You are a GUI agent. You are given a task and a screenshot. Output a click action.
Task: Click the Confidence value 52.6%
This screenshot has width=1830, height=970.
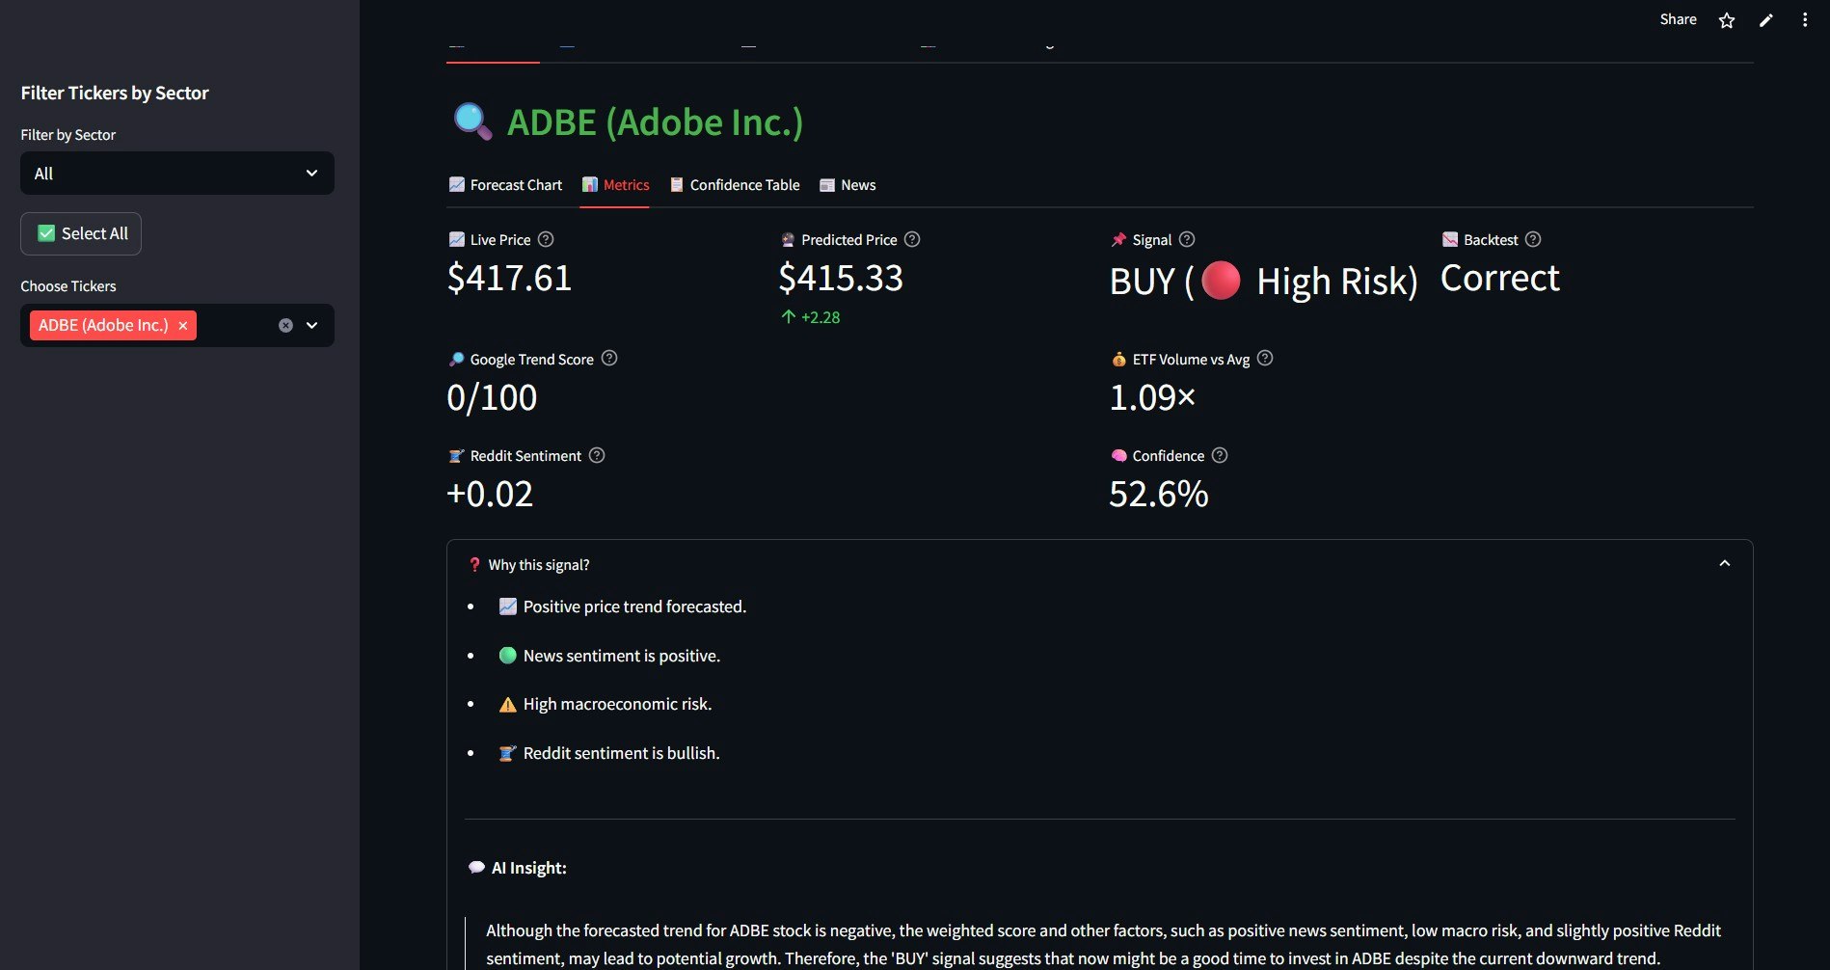(x=1158, y=495)
